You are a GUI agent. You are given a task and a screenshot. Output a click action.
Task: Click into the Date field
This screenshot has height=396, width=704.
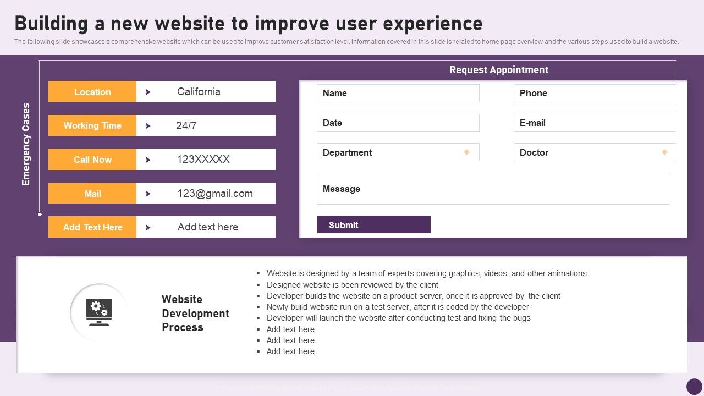pos(398,123)
